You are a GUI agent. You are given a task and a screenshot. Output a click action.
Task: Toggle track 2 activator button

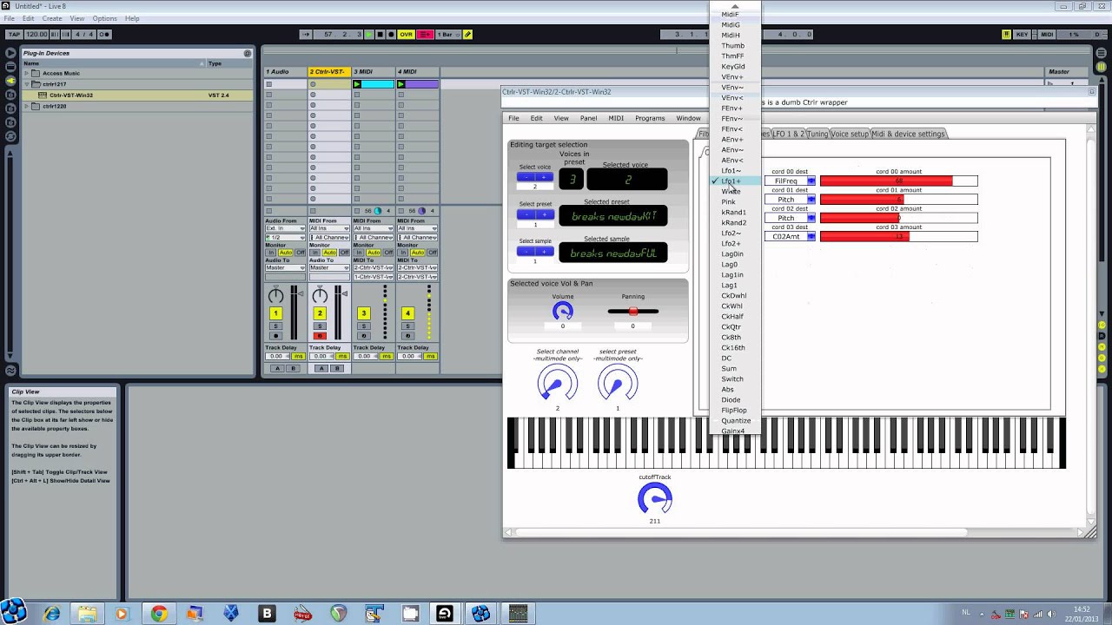coord(320,313)
